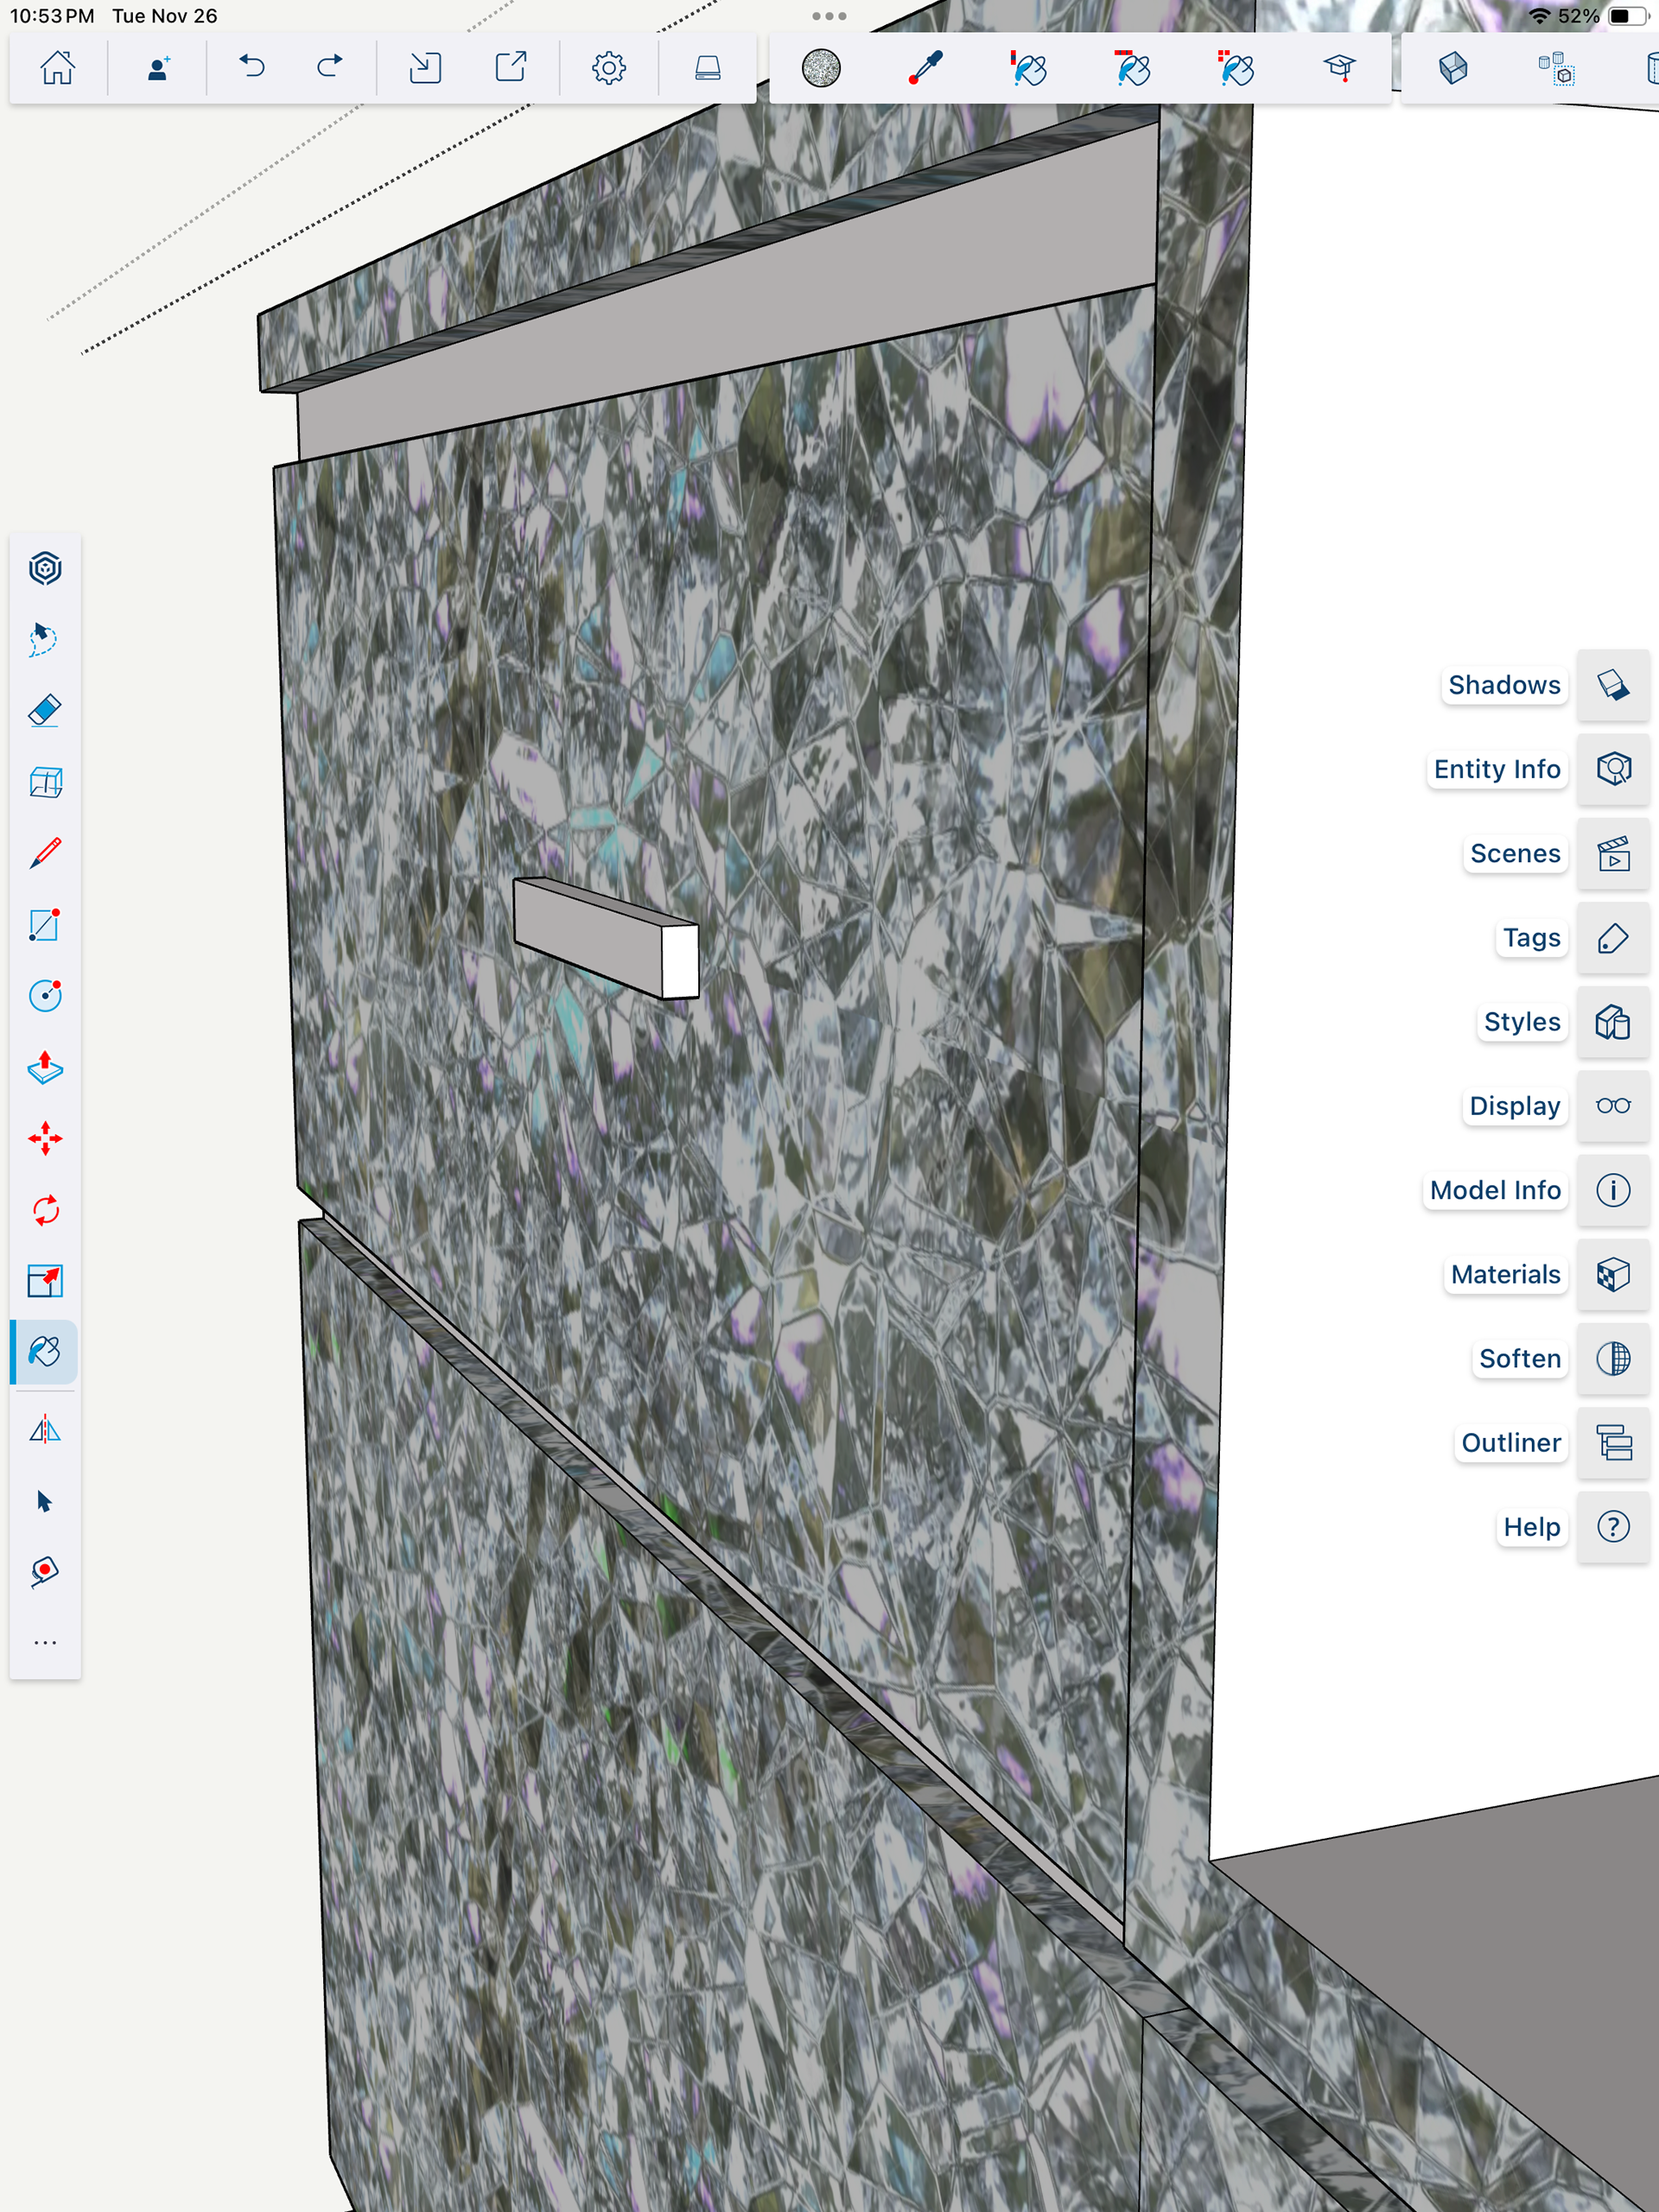Activate the Move tool
The height and width of the screenshot is (2212, 1659).
tap(45, 1138)
